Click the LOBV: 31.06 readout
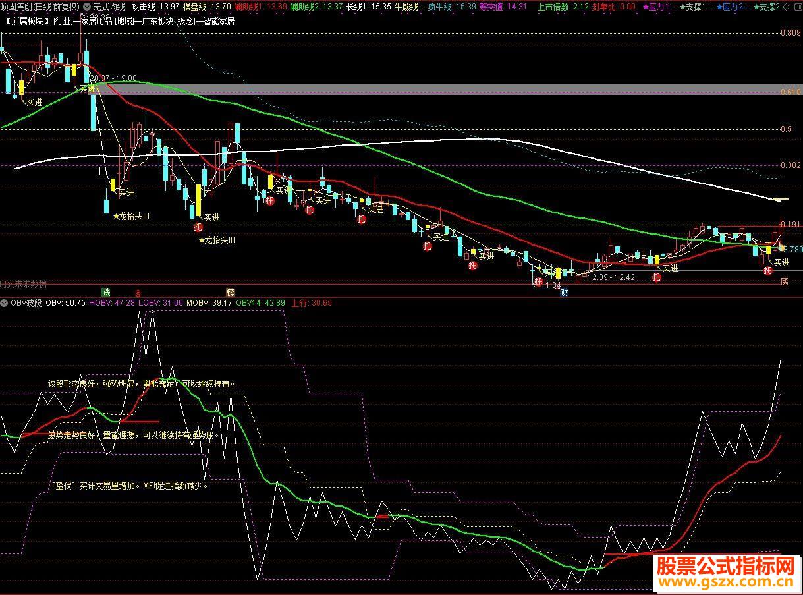The image size is (803, 595). coord(161,303)
